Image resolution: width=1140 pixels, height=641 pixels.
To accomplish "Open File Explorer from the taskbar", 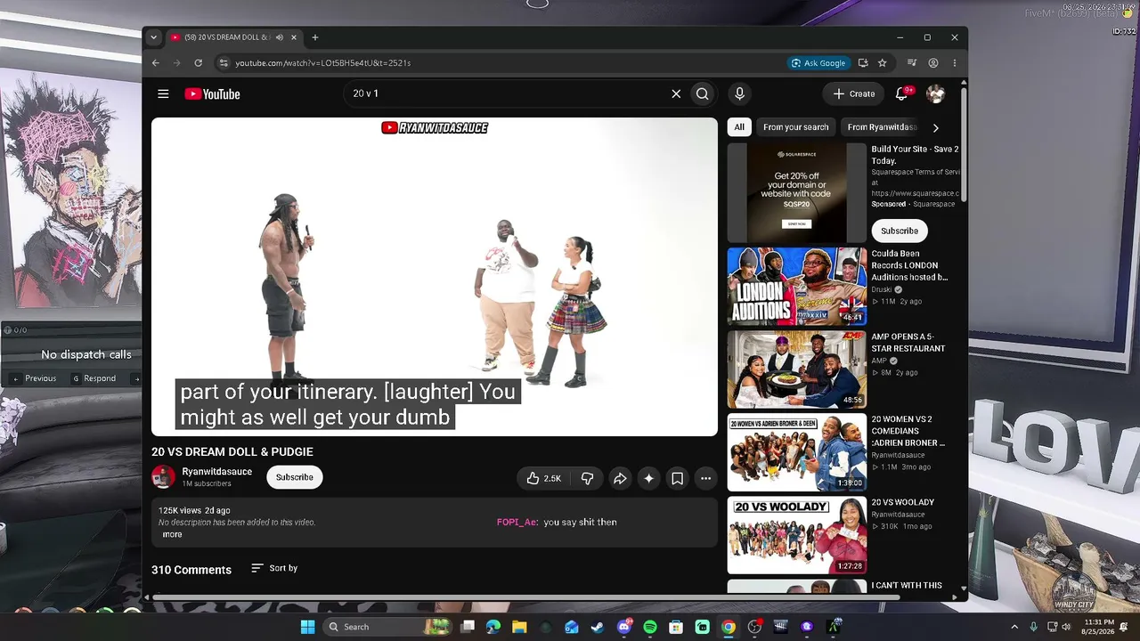I will point(519,627).
